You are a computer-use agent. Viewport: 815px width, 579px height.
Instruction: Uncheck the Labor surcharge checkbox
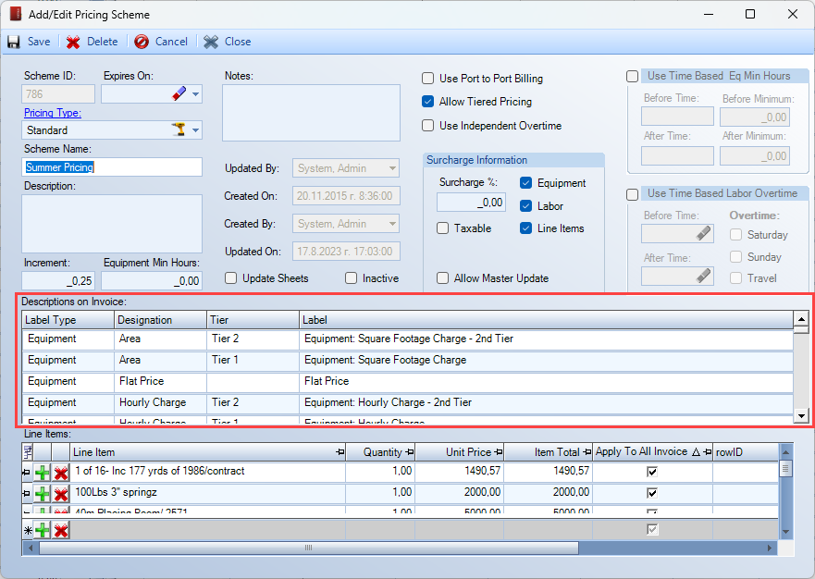526,206
